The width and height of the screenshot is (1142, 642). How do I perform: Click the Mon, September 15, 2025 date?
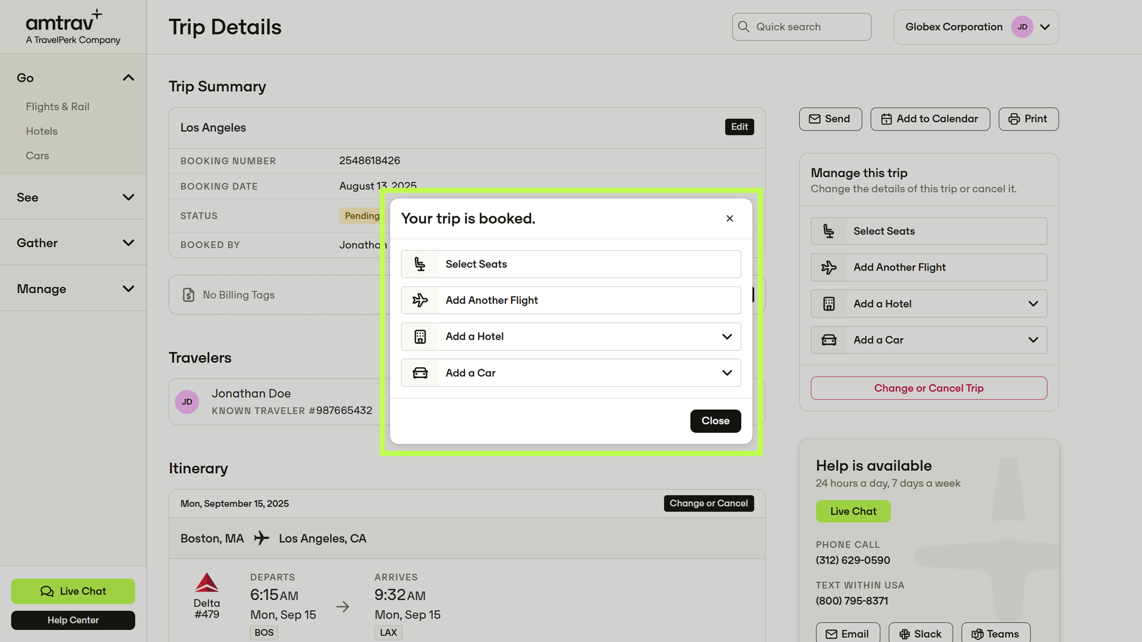(235, 504)
